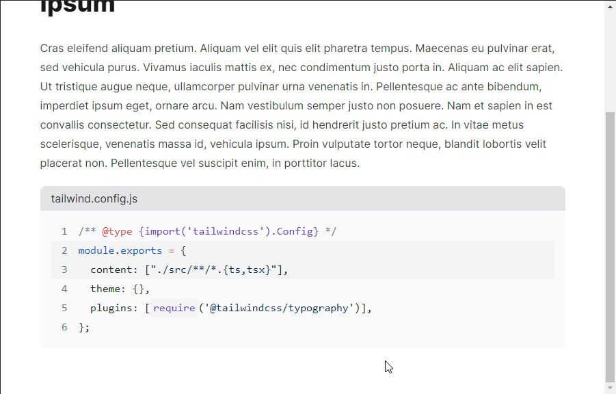This screenshot has width=616, height=394.
Task: Click the paragraph starting 'Cras eleifend aliquam'
Action: (301, 106)
